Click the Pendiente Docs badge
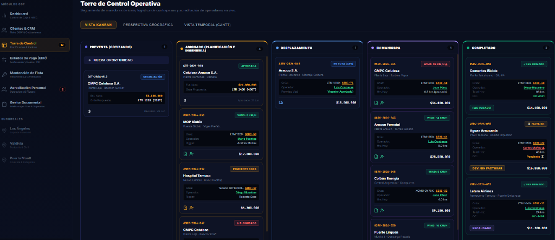Image resolution: width=555 pixels, height=240 pixels. click(x=244, y=169)
